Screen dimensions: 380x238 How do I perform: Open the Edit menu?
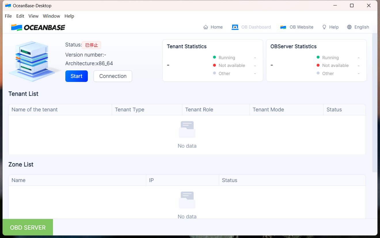(20, 16)
